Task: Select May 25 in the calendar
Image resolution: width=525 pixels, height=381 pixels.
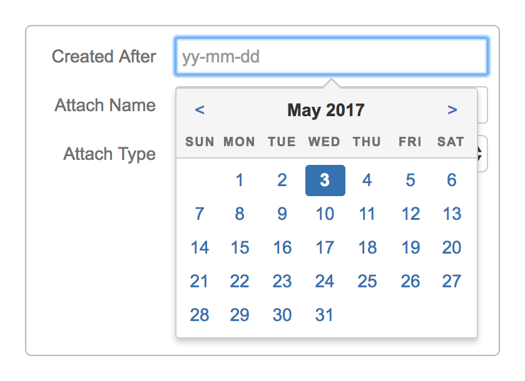Action: point(367,281)
